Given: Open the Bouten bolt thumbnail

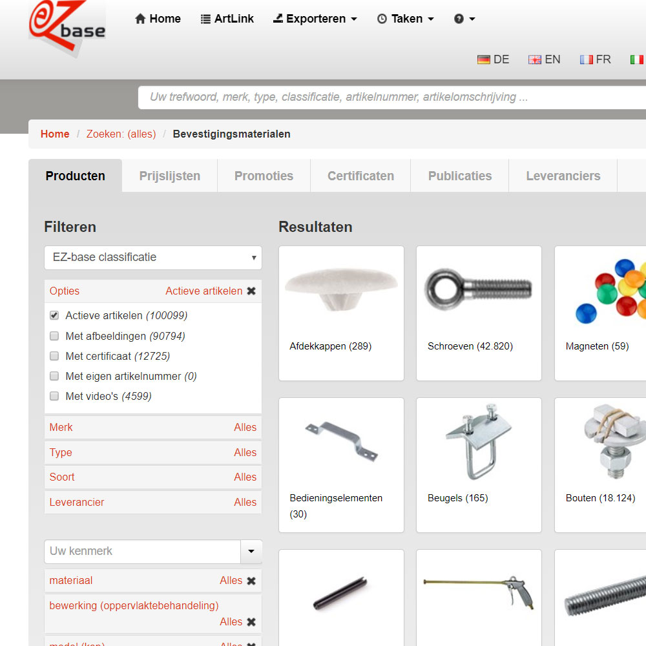Looking at the screenshot, I should tap(614, 441).
